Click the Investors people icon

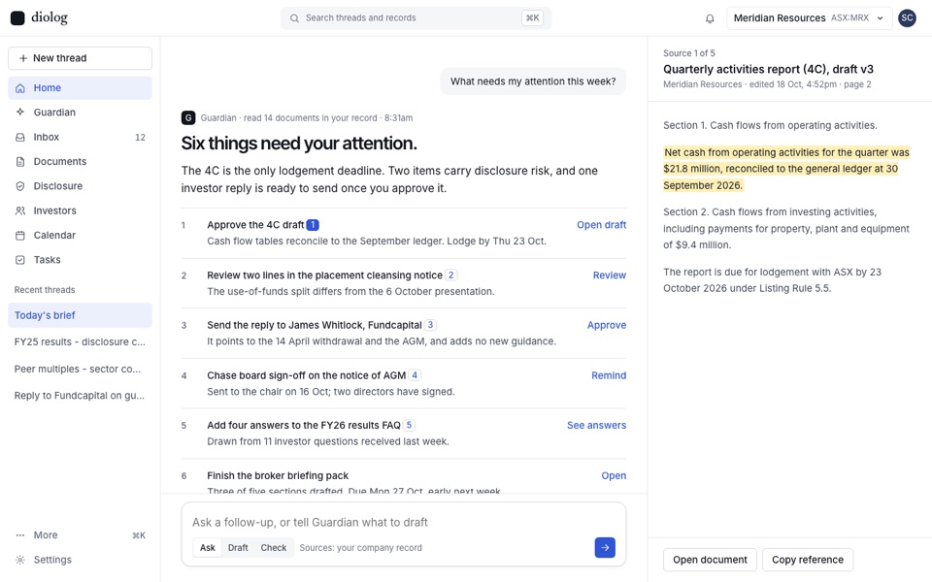click(20, 210)
